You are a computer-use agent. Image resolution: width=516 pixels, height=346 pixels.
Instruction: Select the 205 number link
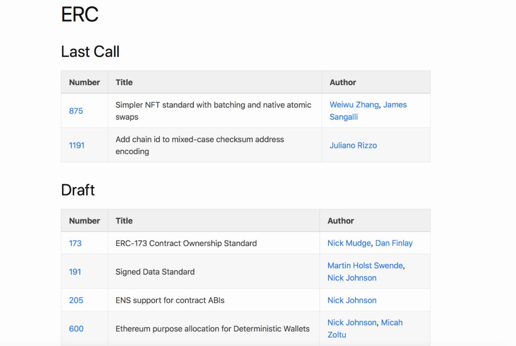click(76, 301)
